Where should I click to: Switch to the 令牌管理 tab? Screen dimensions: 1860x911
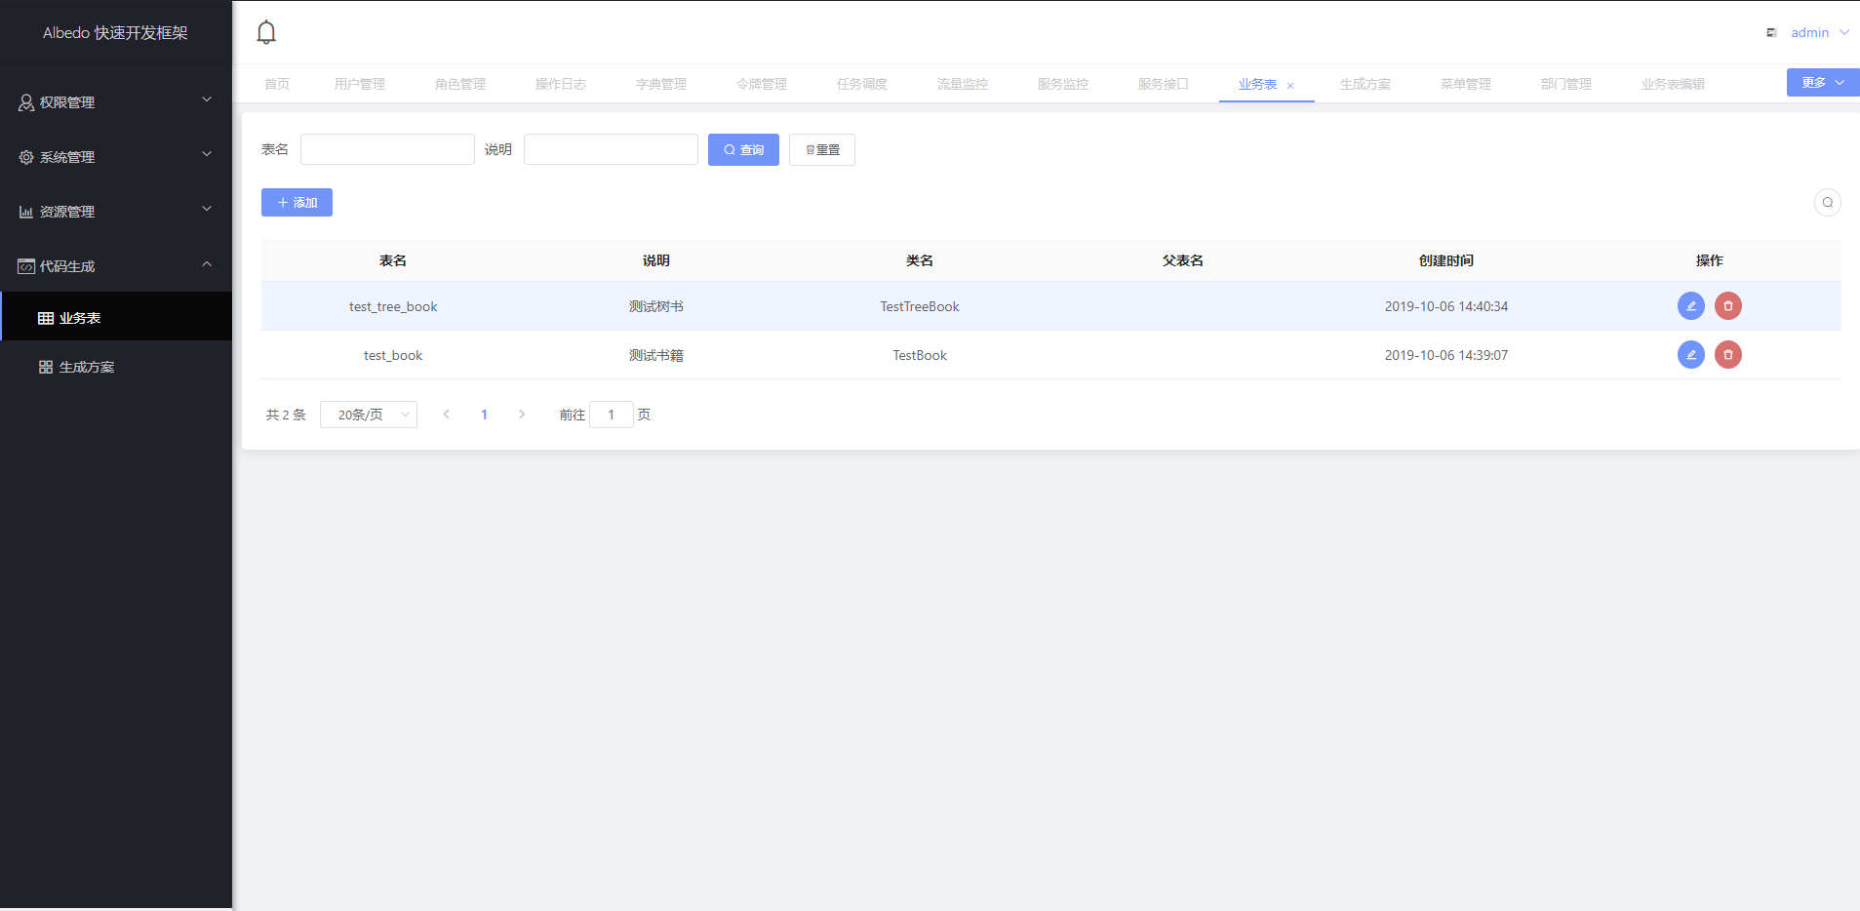coord(762,84)
